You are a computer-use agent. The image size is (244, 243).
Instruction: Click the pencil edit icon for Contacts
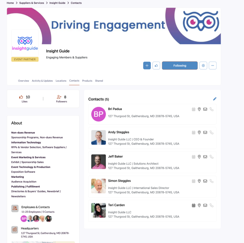coord(215,99)
